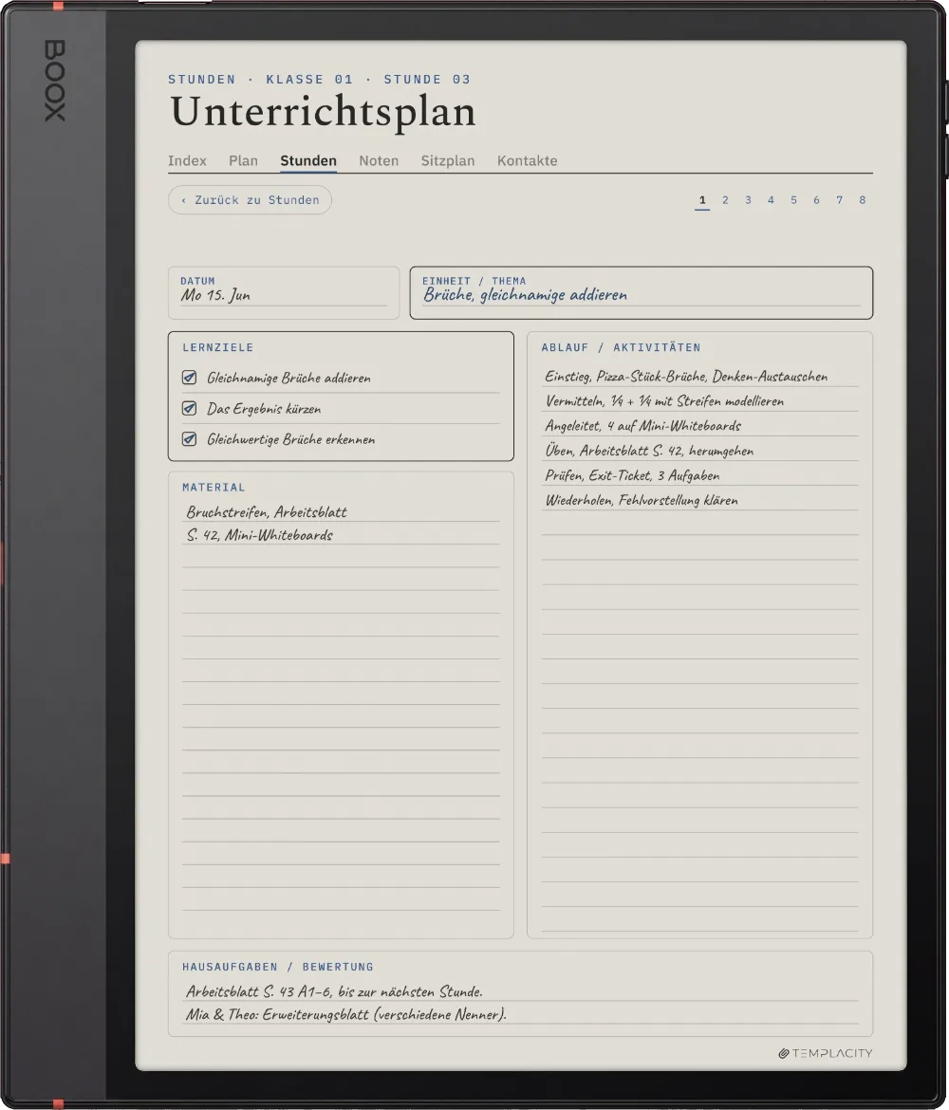
Task: Go to lesson page 8
Action: pyautogui.click(x=863, y=200)
